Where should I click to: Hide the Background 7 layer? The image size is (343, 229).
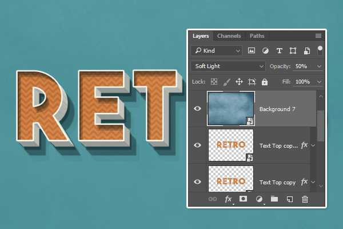click(x=198, y=108)
